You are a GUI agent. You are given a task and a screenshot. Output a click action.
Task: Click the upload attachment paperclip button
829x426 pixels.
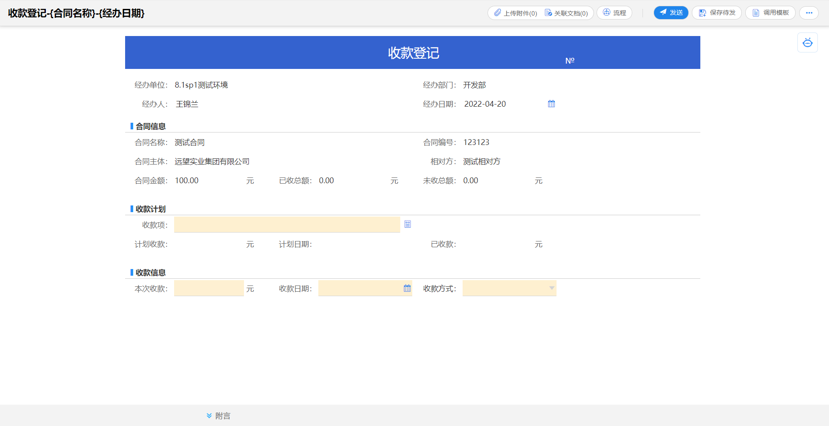point(516,13)
